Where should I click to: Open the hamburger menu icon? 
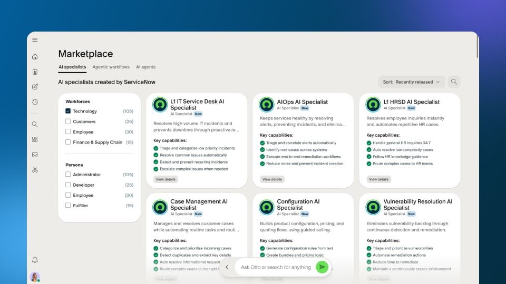pos(35,40)
